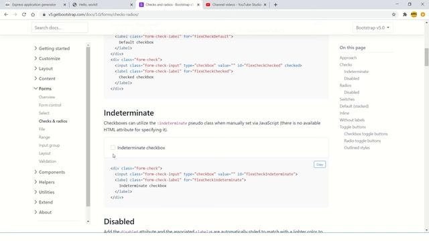Screen dimensions: 429x241
Task: Expand the Utilities section
Action: pyautogui.click(x=44, y=192)
